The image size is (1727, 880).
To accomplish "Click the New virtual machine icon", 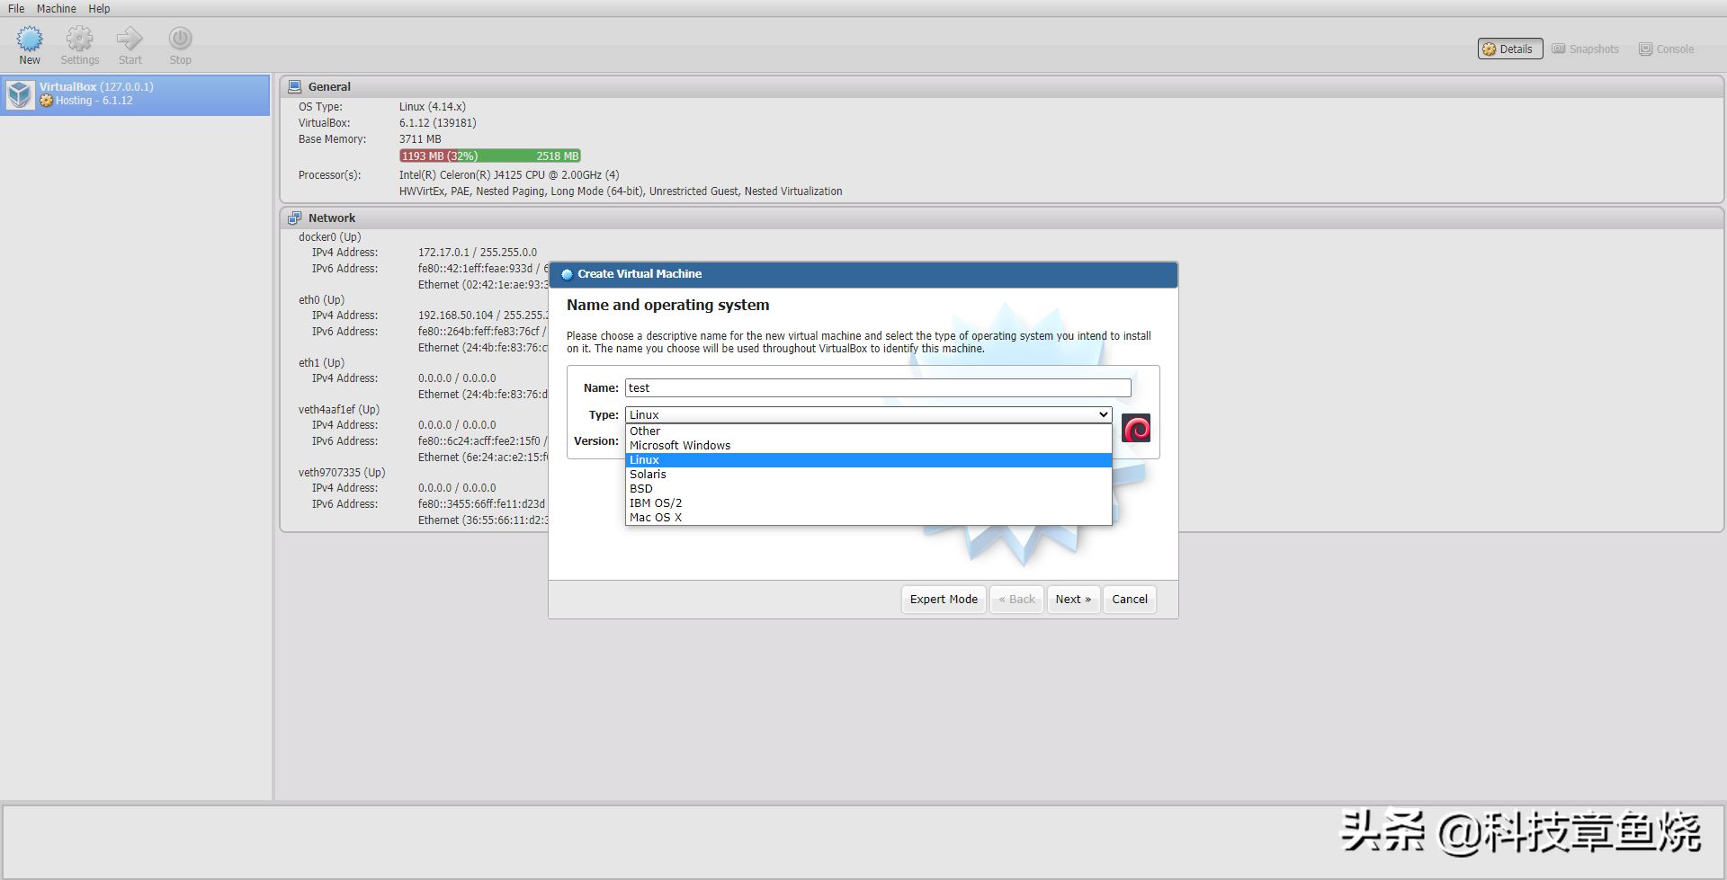I will [30, 40].
